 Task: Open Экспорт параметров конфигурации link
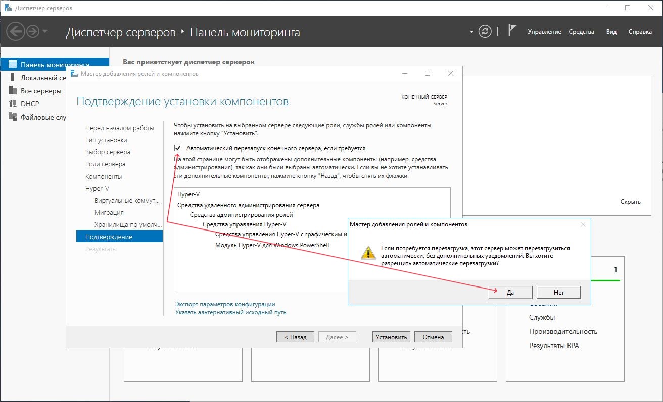pos(225,304)
